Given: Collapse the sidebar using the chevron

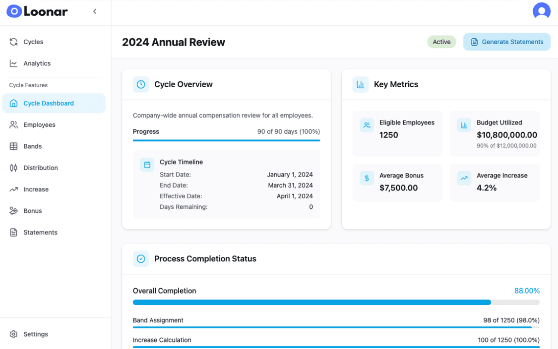Looking at the screenshot, I should tap(94, 11).
